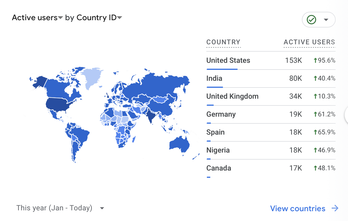
Task: Expand the caret beside the checkmark icon
Action: 326,20
